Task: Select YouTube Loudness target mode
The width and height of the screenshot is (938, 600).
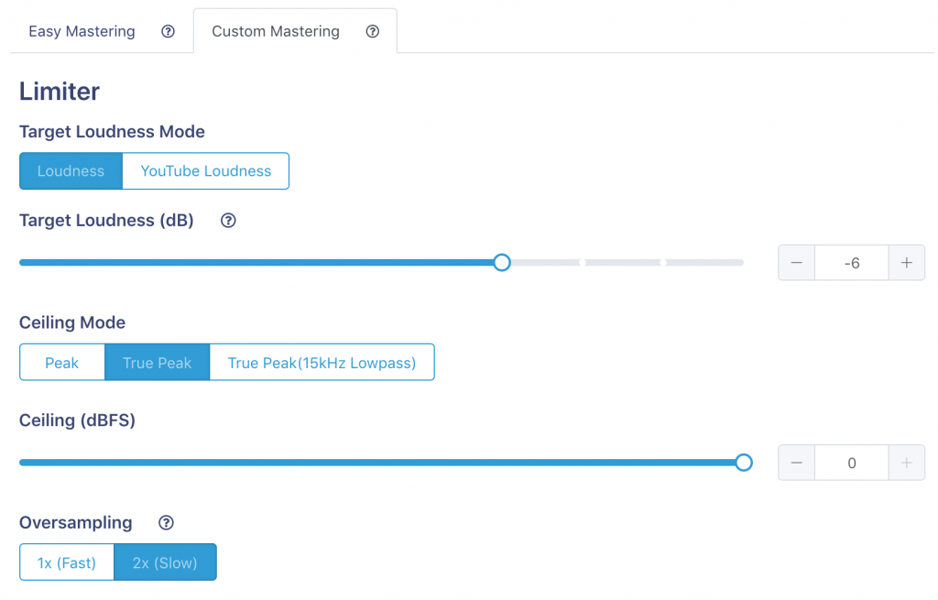Action: (206, 171)
